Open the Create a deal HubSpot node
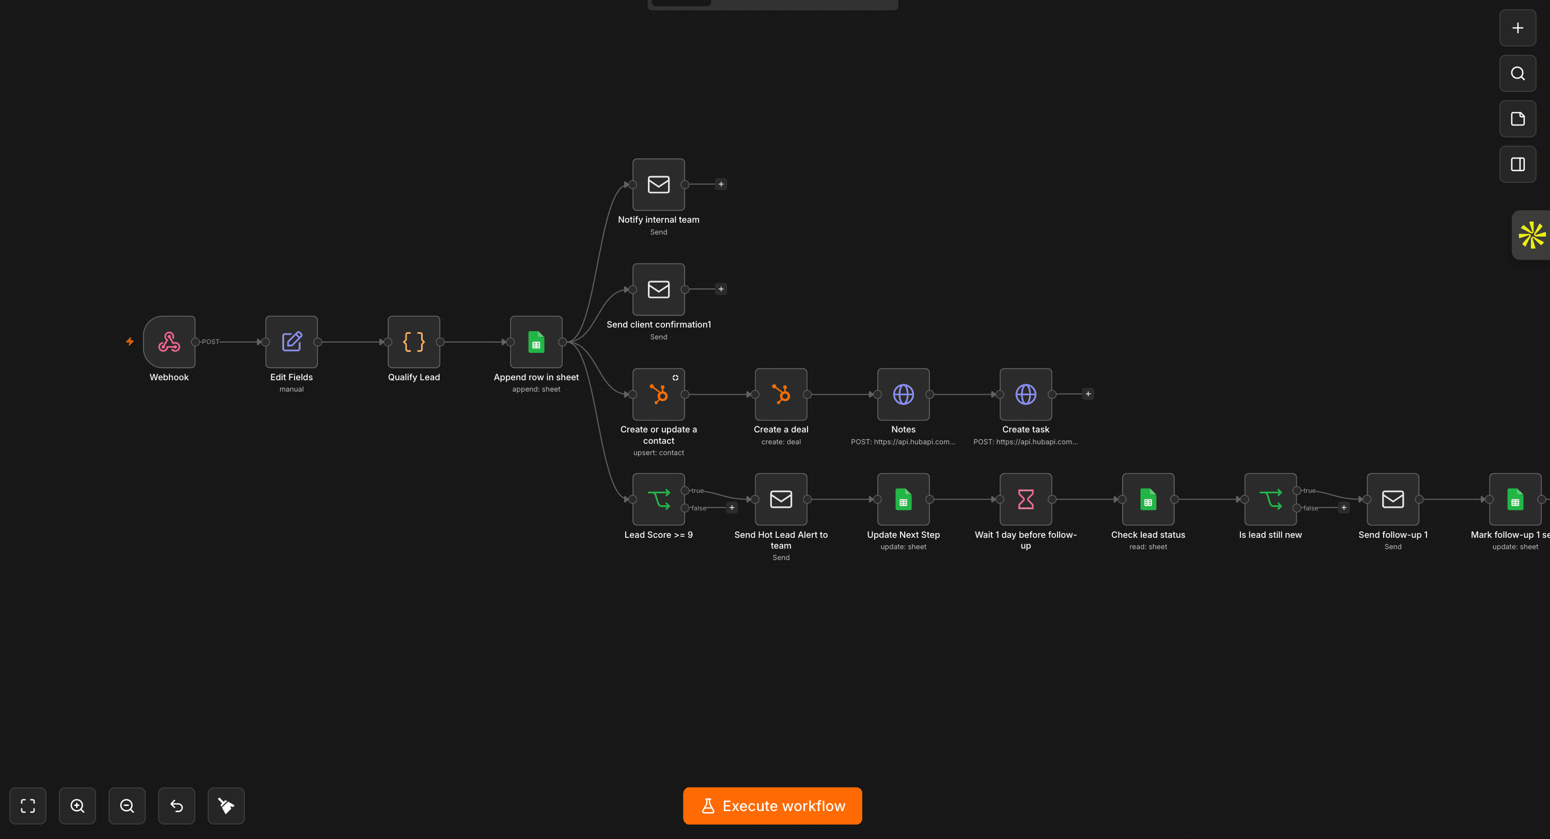 point(781,394)
